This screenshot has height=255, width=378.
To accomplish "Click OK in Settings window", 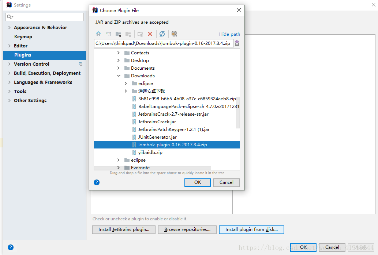I will (303, 247).
